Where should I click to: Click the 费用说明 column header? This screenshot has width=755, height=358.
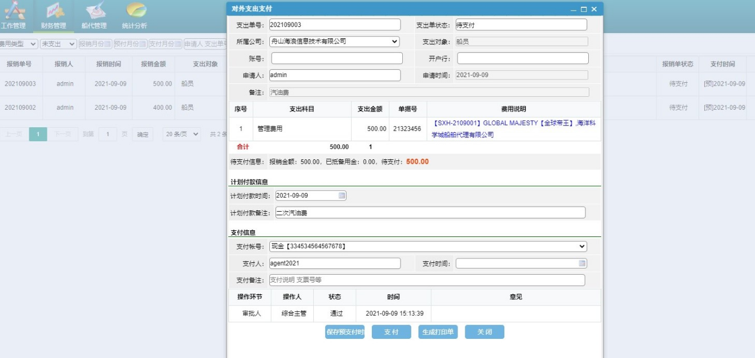(513, 109)
